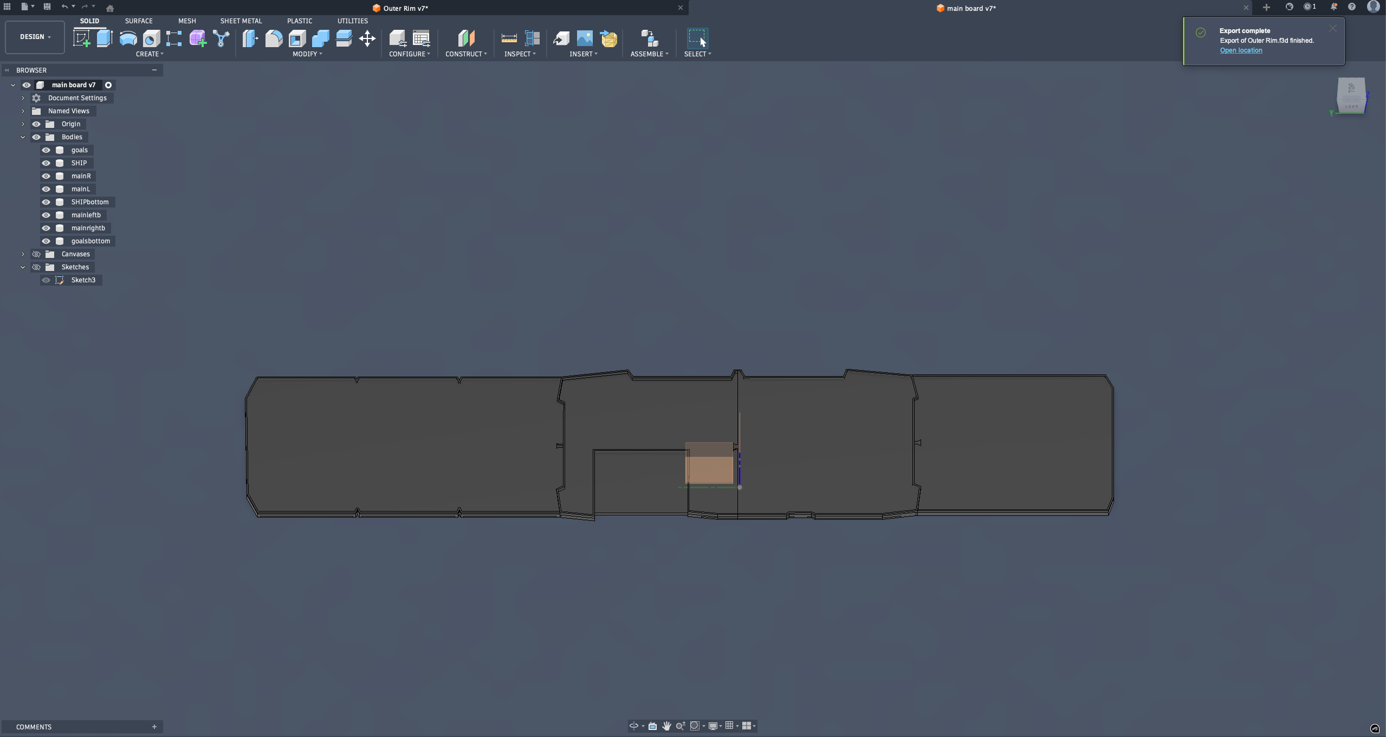Image resolution: width=1386 pixels, height=737 pixels.
Task: Select the Revolve tool
Action: [128, 38]
